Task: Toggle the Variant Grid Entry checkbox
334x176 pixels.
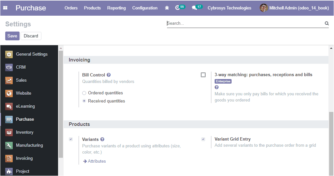Action: [x=203, y=139]
